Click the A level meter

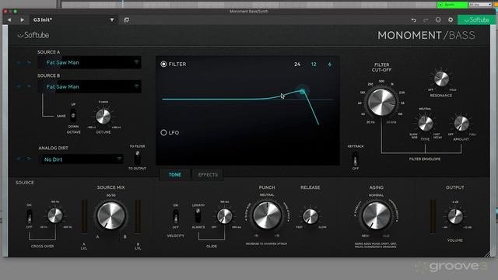pyautogui.click(x=84, y=217)
